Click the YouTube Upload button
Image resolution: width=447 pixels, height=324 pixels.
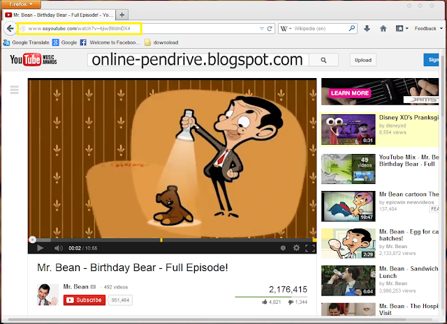[x=363, y=60]
